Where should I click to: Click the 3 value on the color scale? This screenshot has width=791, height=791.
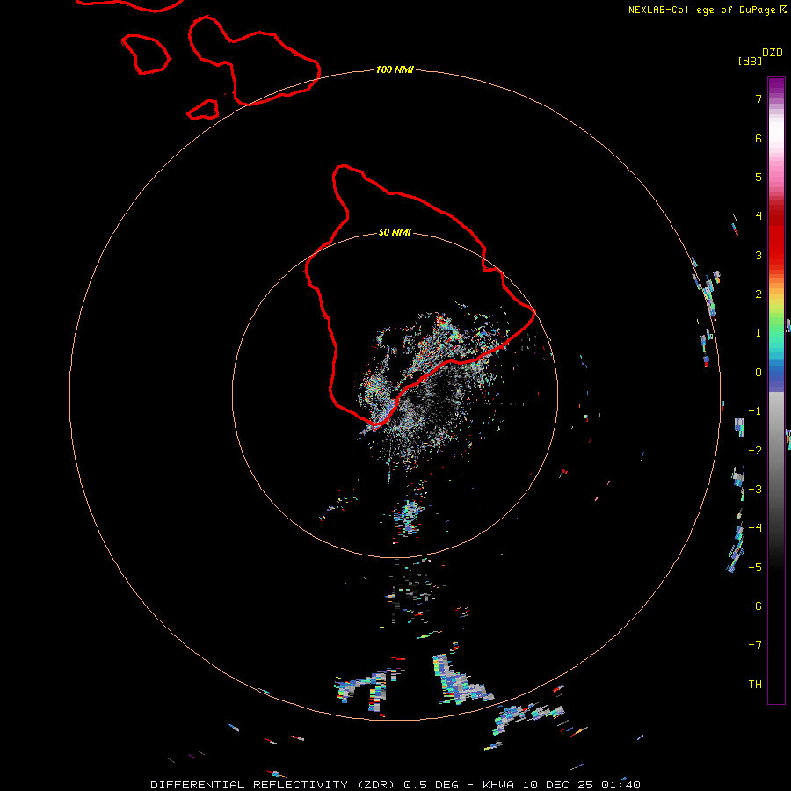(758, 255)
